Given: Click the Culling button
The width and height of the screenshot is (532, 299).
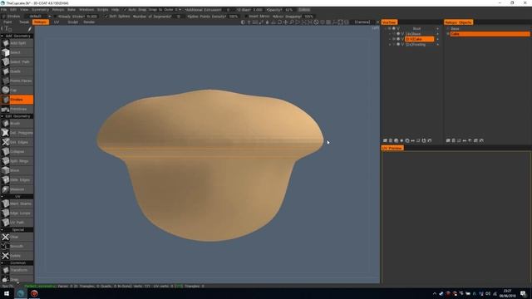Looking at the screenshot, I should click(304, 10).
